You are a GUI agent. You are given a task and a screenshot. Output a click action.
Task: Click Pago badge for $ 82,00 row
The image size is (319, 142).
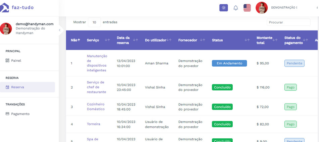coord(290,124)
